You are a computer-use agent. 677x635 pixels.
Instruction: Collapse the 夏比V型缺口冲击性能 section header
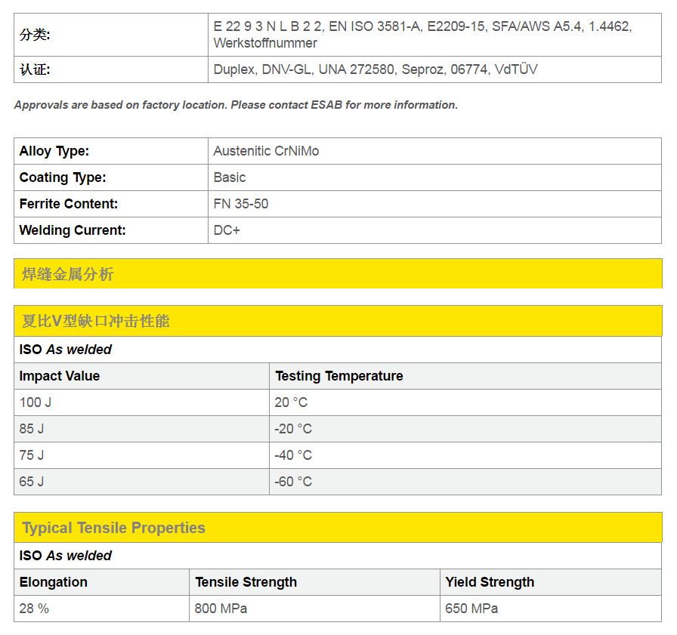[x=338, y=321]
